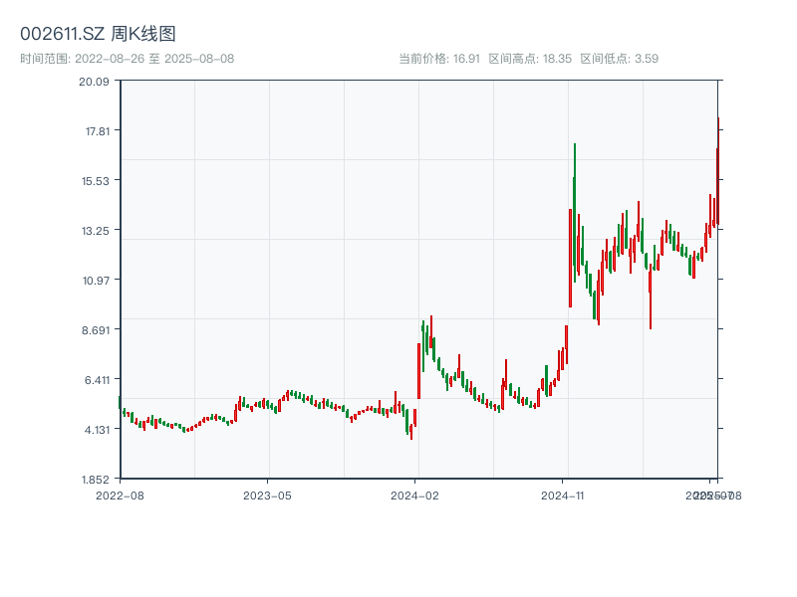The width and height of the screenshot is (797, 597).
Task: Click the period high label 区间高点: 18.35
Action: pos(530,59)
